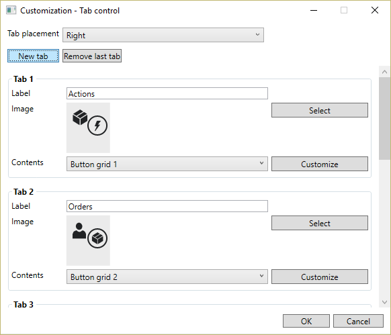Customize the Tab 1 button grid
This screenshot has width=391, height=335.
pos(320,164)
